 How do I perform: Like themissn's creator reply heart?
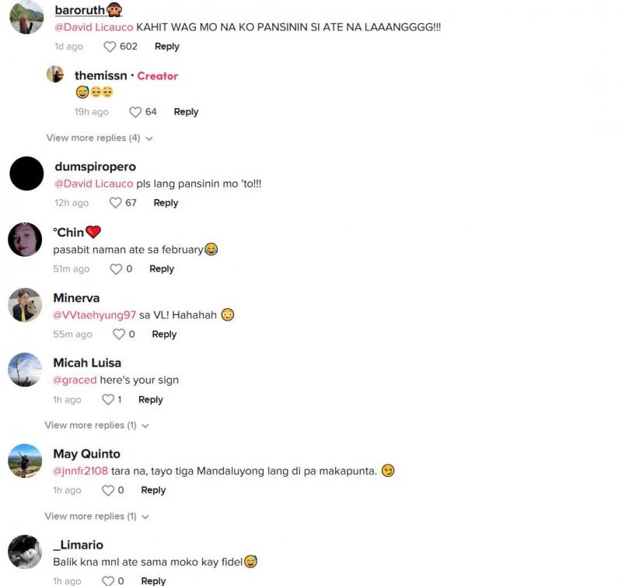pos(135,112)
